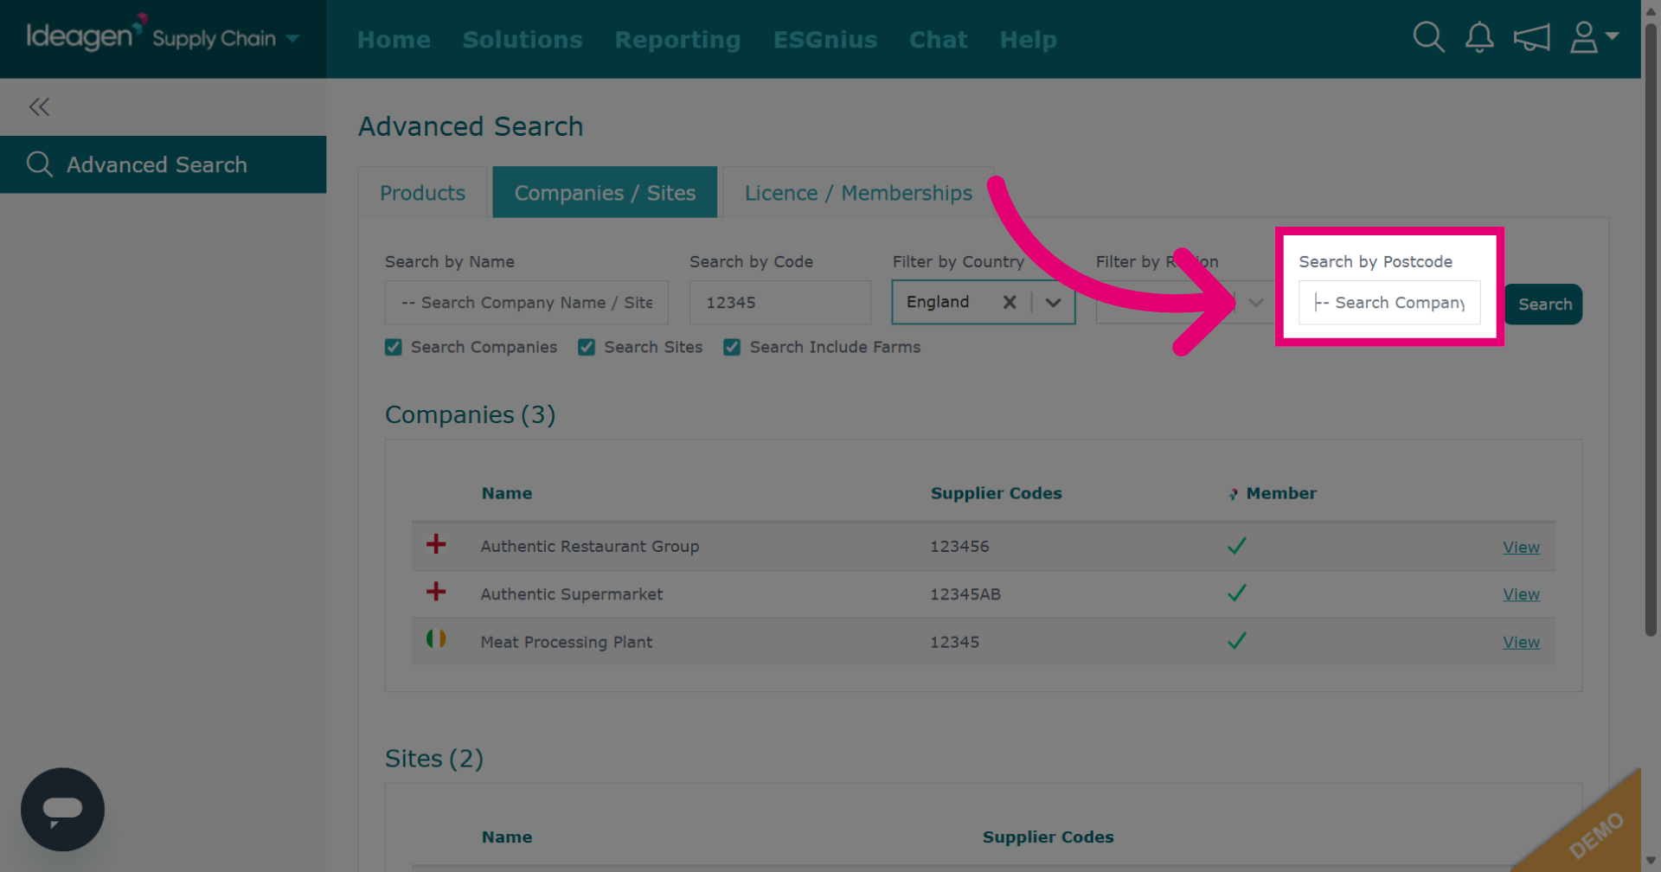
Task: Open the search magnifier in header
Action: pyautogui.click(x=1428, y=37)
